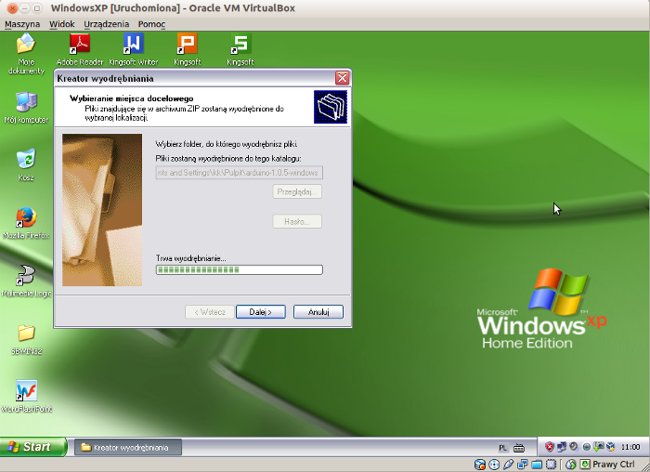Image resolution: width=650 pixels, height=472 pixels.
Task: Click the green arrow host key icon
Action: pos(585,465)
